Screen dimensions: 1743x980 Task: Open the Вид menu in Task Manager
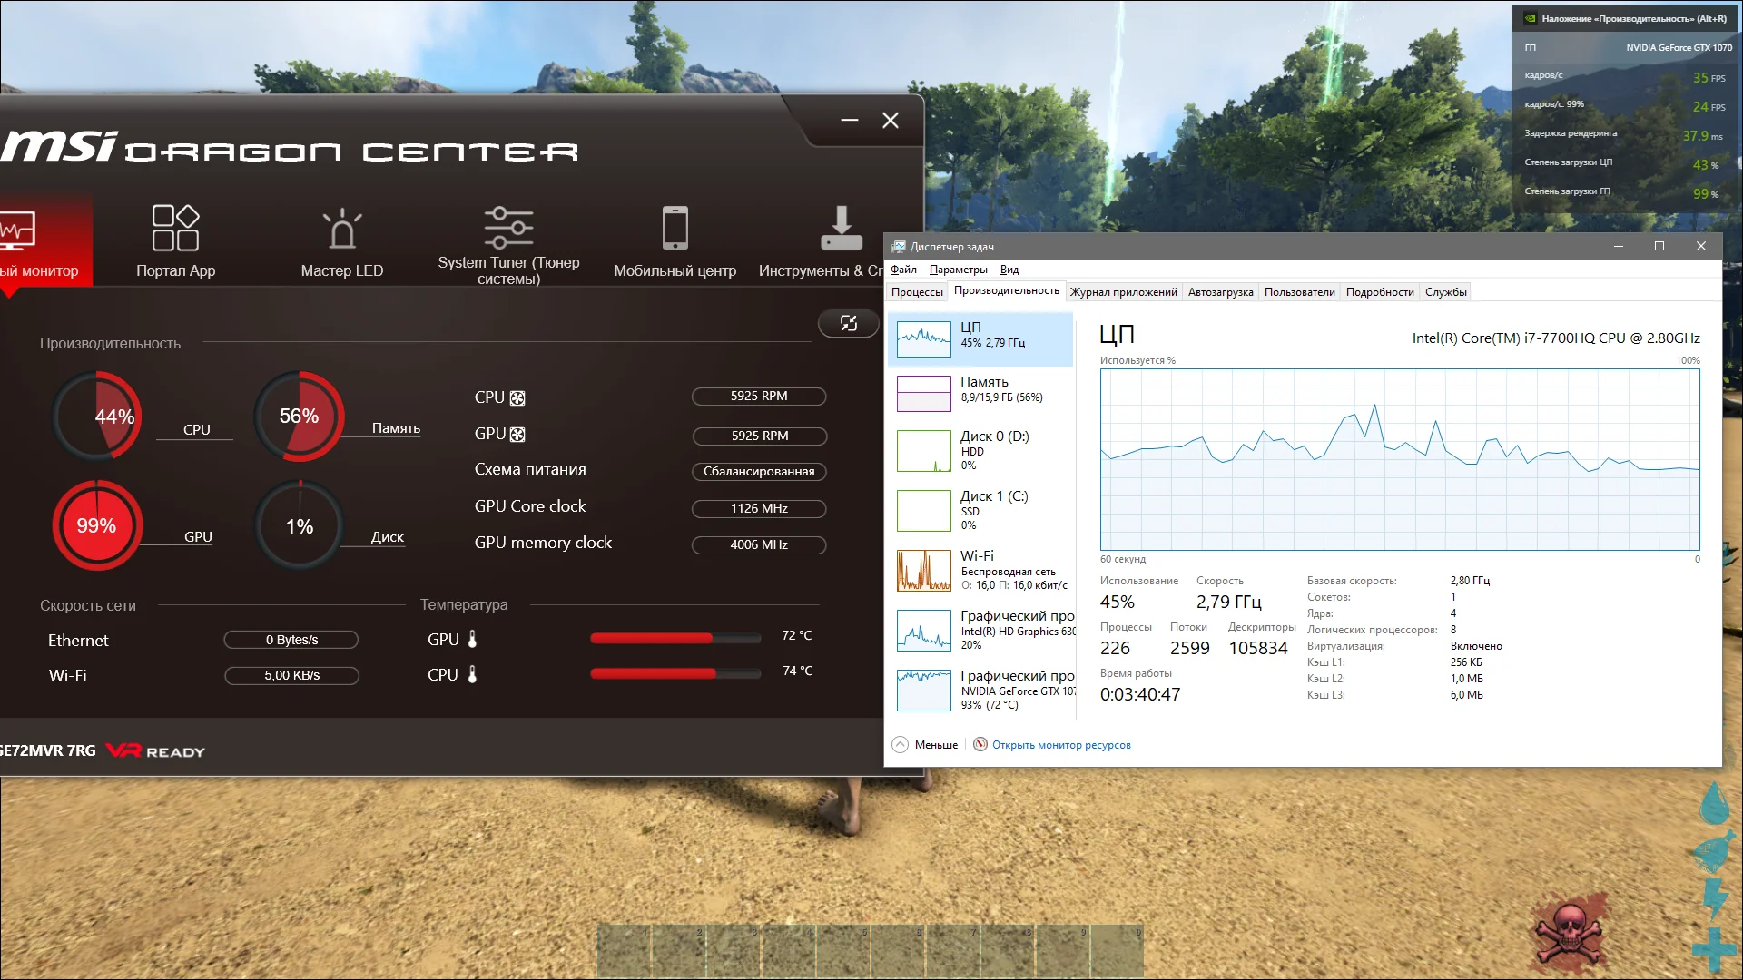pyautogui.click(x=1009, y=269)
